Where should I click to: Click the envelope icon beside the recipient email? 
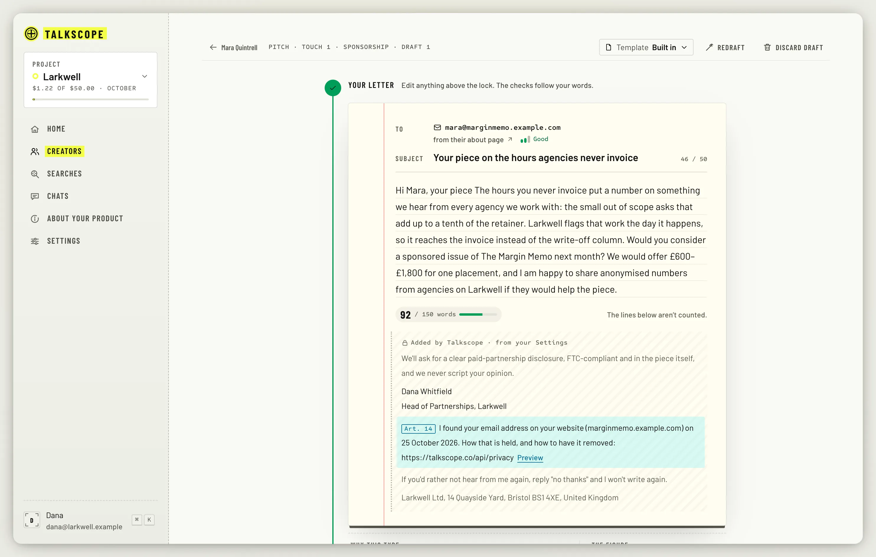click(437, 127)
